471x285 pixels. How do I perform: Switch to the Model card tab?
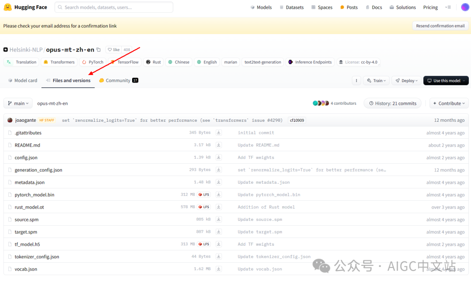[x=23, y=80]
